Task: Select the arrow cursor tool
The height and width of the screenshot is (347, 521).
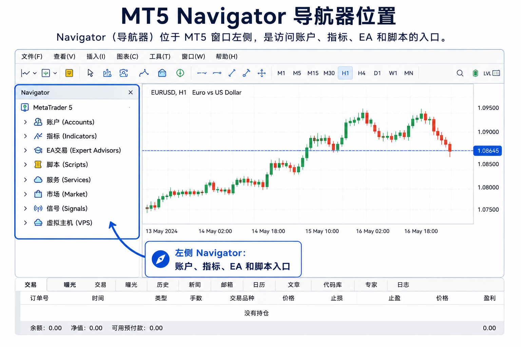Action: [x=90, y=73]
